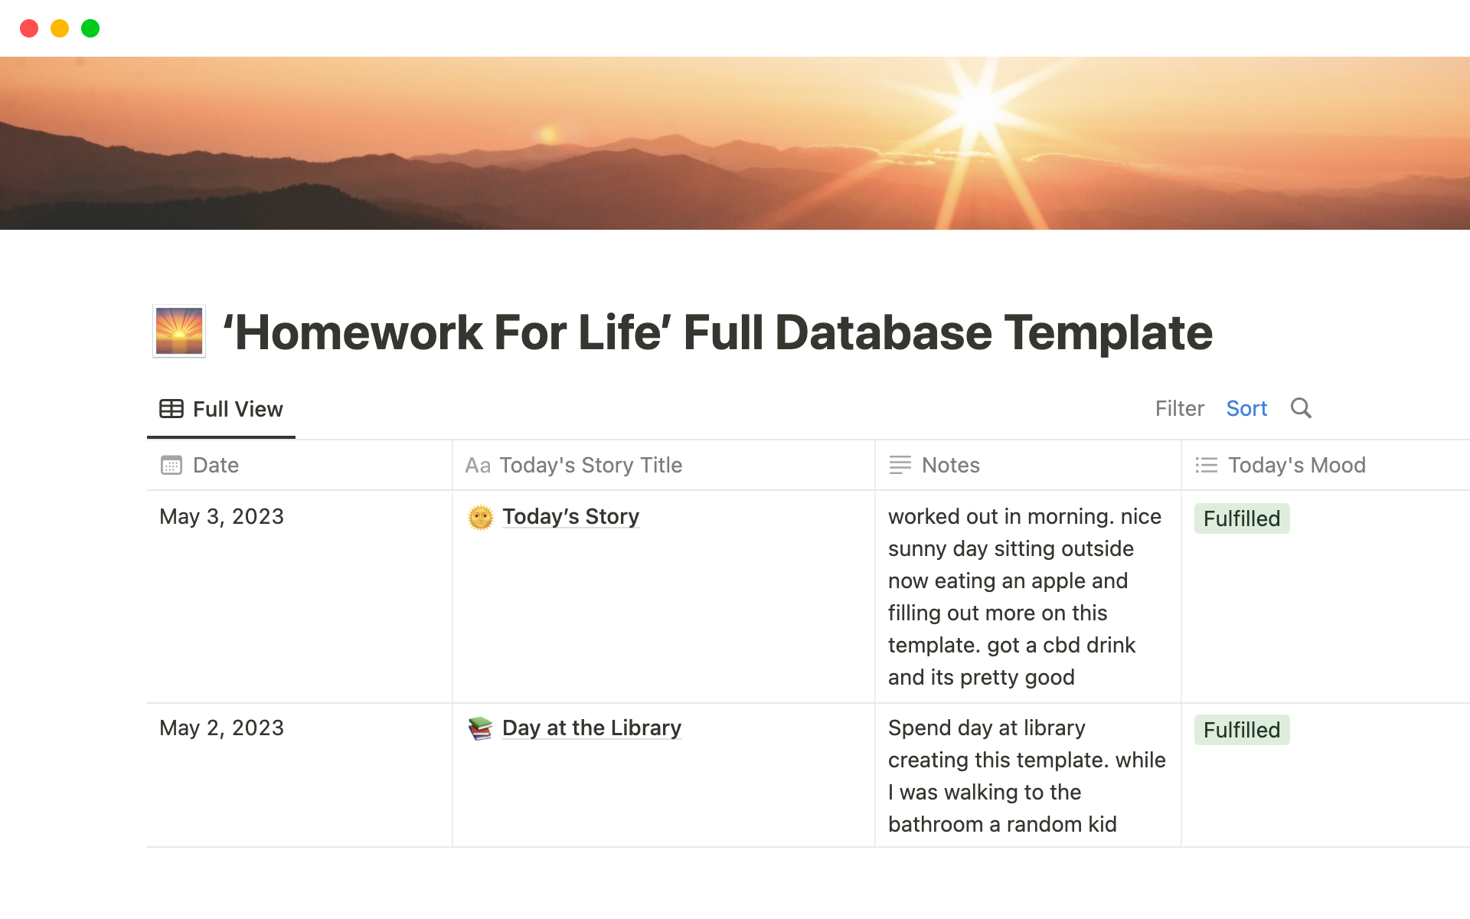The width and height of the screenshot is (1470, 919).
Task: Click the calendar icon in Date header
Action: point(171,465)
